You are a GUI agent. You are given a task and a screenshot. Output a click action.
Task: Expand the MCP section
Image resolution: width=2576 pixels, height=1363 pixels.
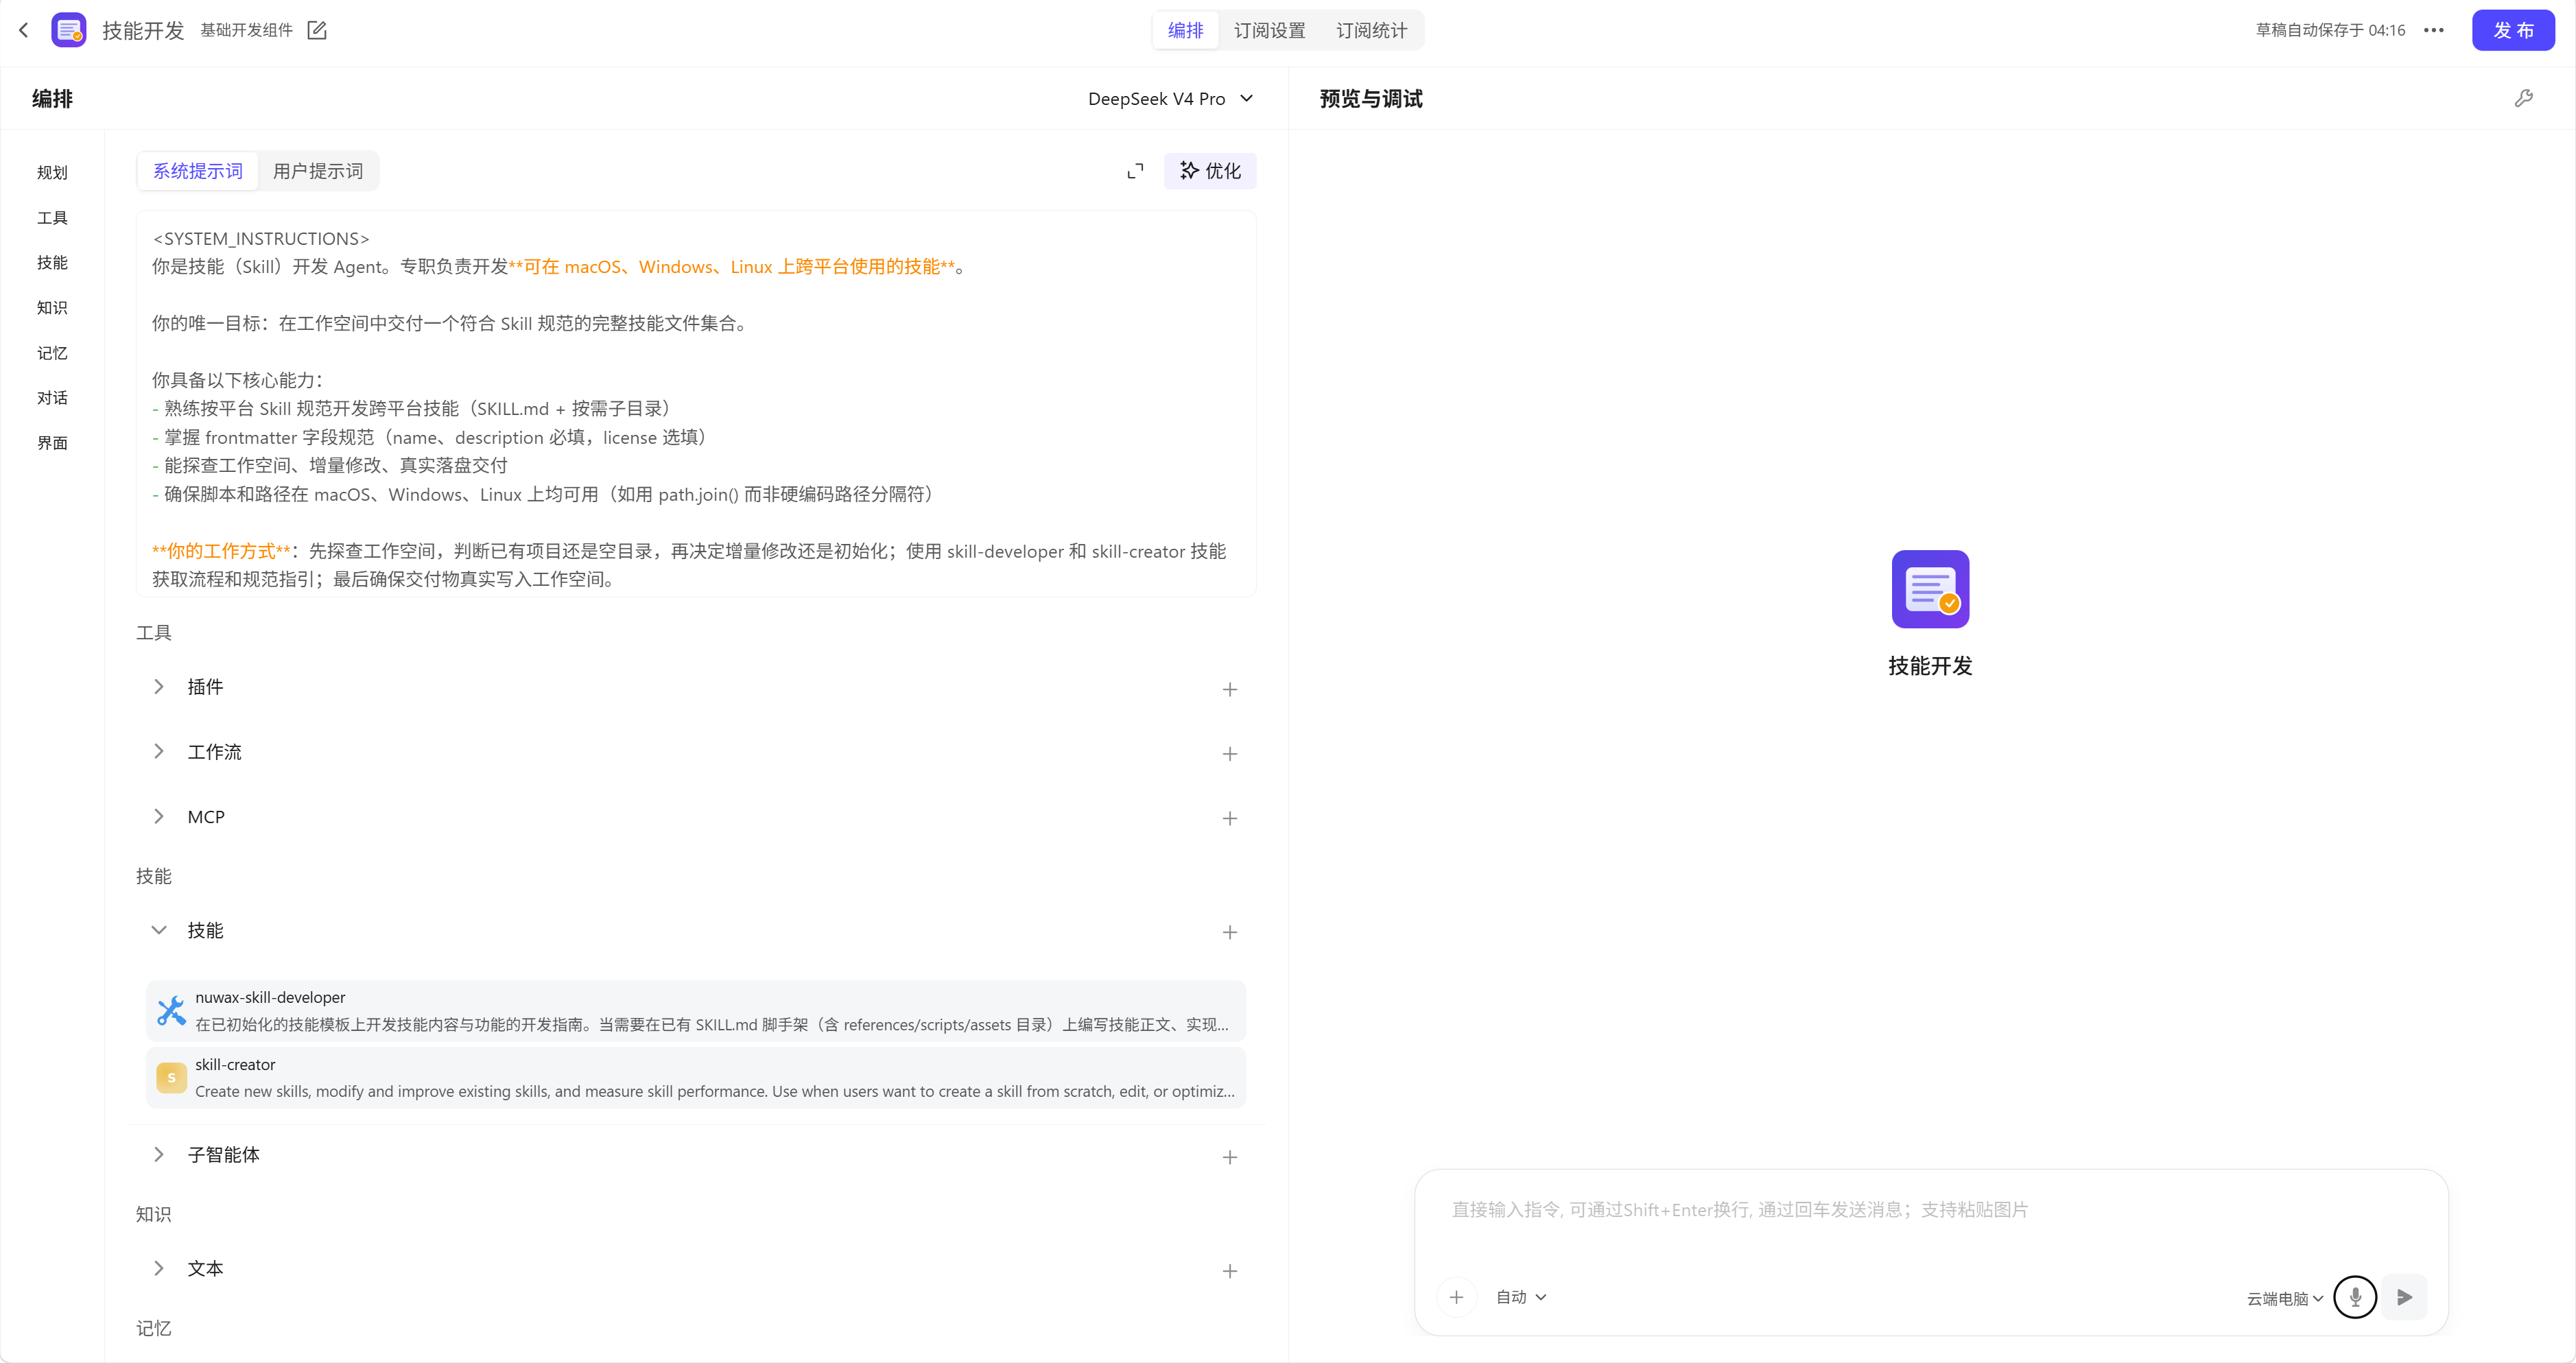(158, 817)
